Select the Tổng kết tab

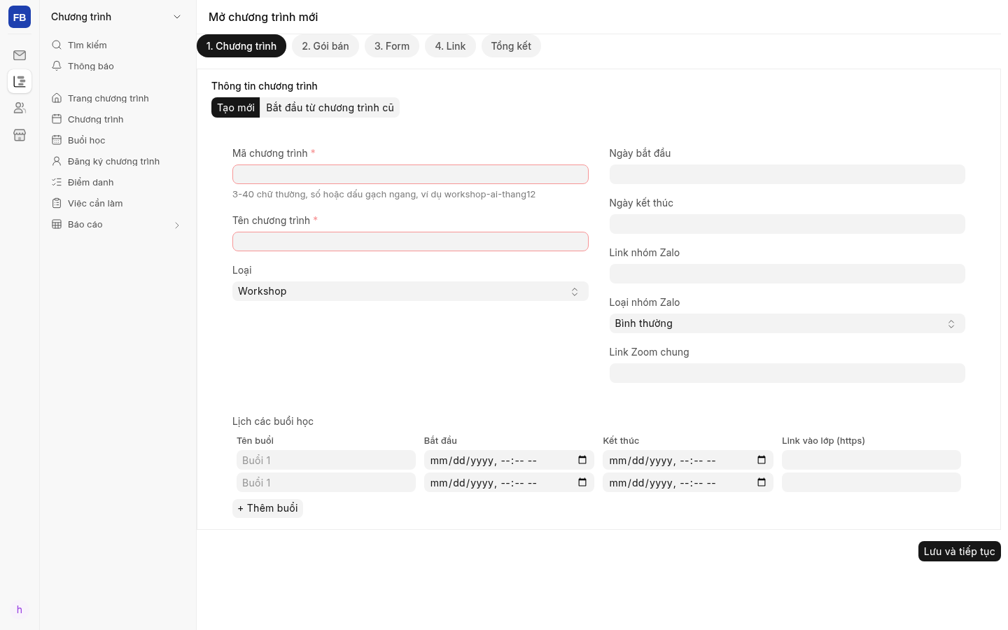(511, 46)
